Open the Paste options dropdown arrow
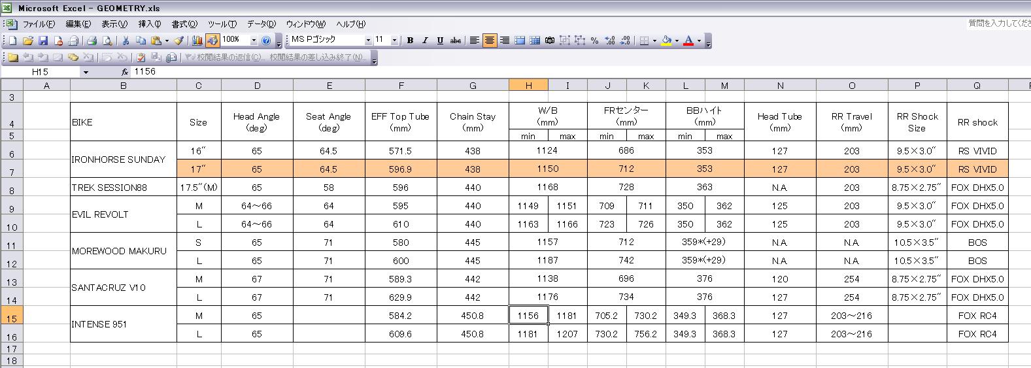The width and height of the screenshot is (1031, 368). [166, 41]
